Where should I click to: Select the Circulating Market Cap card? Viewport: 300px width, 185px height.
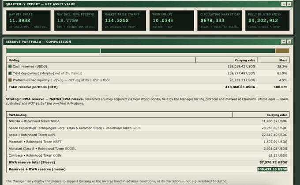click(220, 20)
